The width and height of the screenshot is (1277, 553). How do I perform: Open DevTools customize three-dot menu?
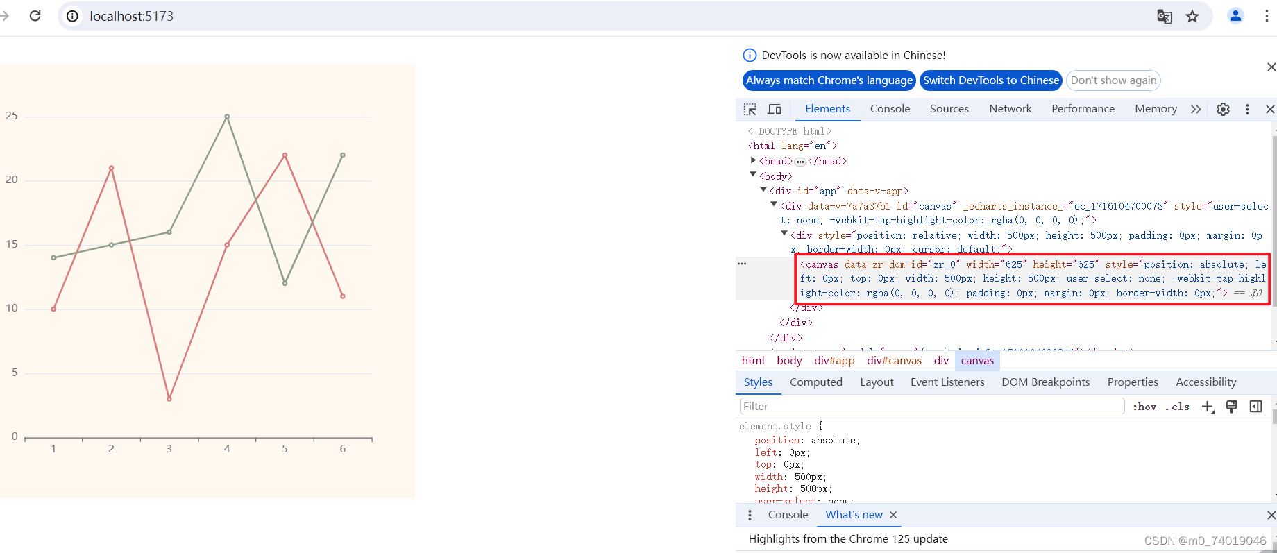point(1247,109)
